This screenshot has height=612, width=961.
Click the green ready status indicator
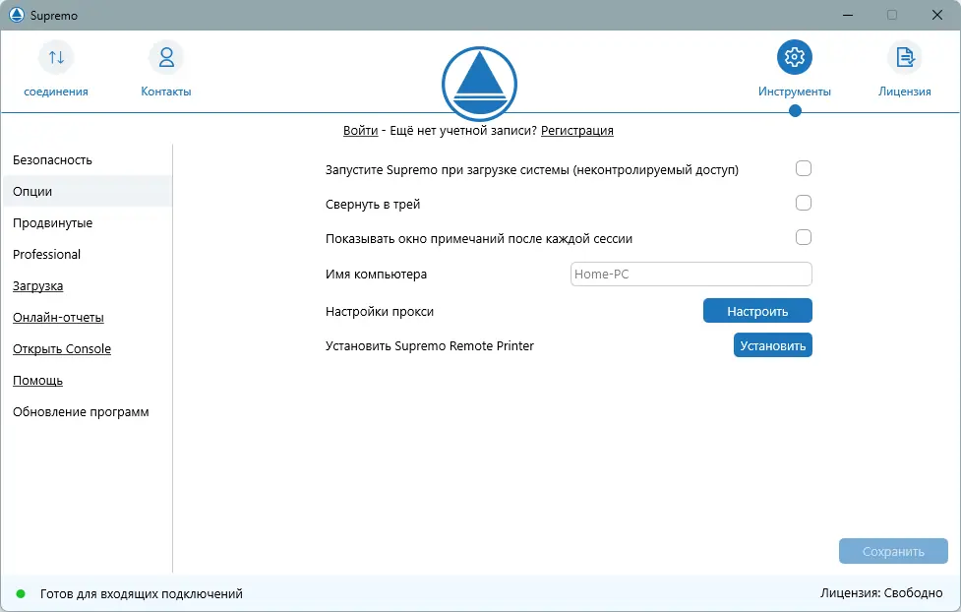21,593
